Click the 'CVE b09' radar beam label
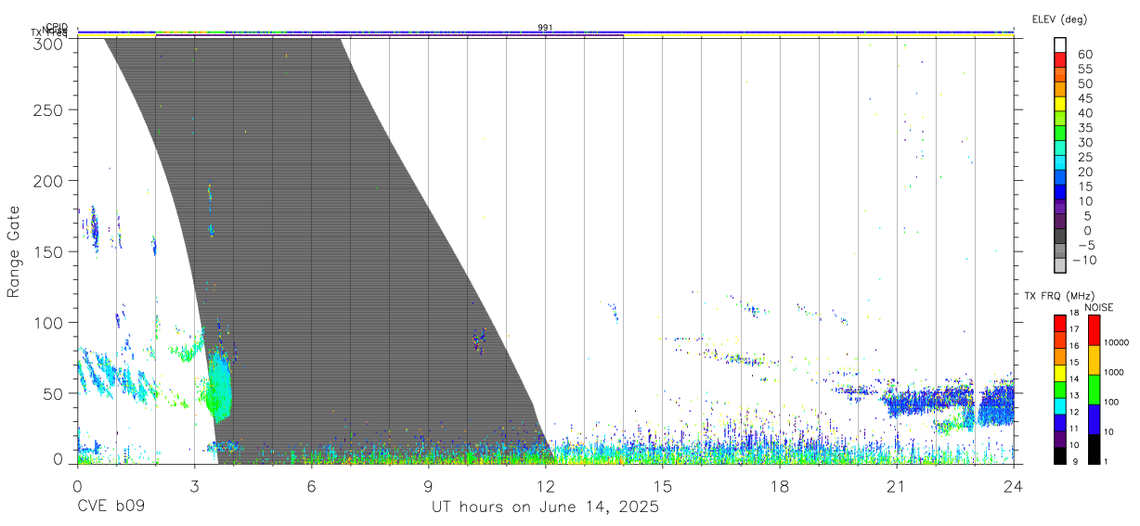Viewport: 1140px width, 526px height. (x=110, y=507)
